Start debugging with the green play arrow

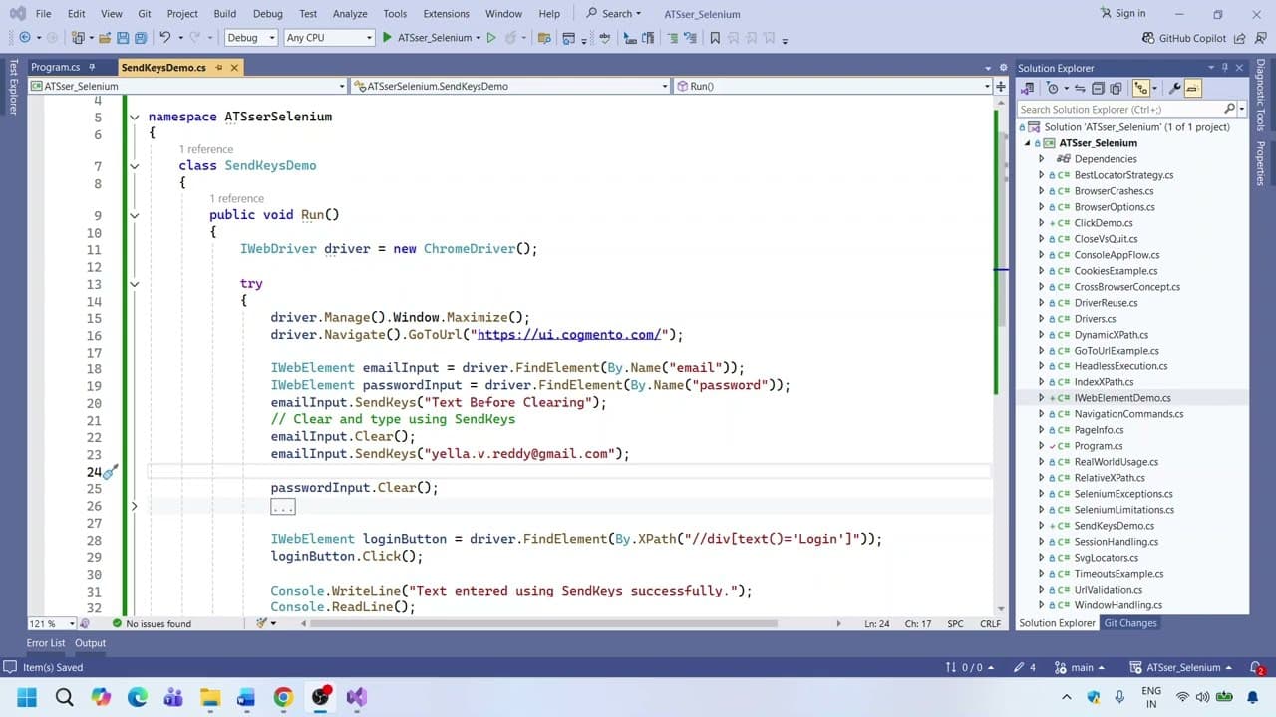pyautogui.click(x=387, y=38)
